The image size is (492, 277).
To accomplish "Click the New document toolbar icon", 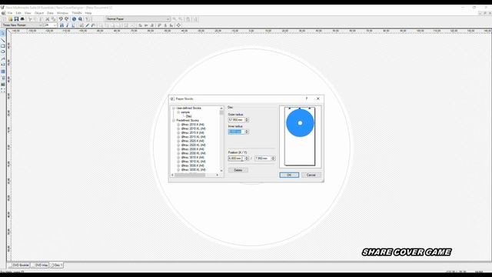I will click(x=5, y=19).
